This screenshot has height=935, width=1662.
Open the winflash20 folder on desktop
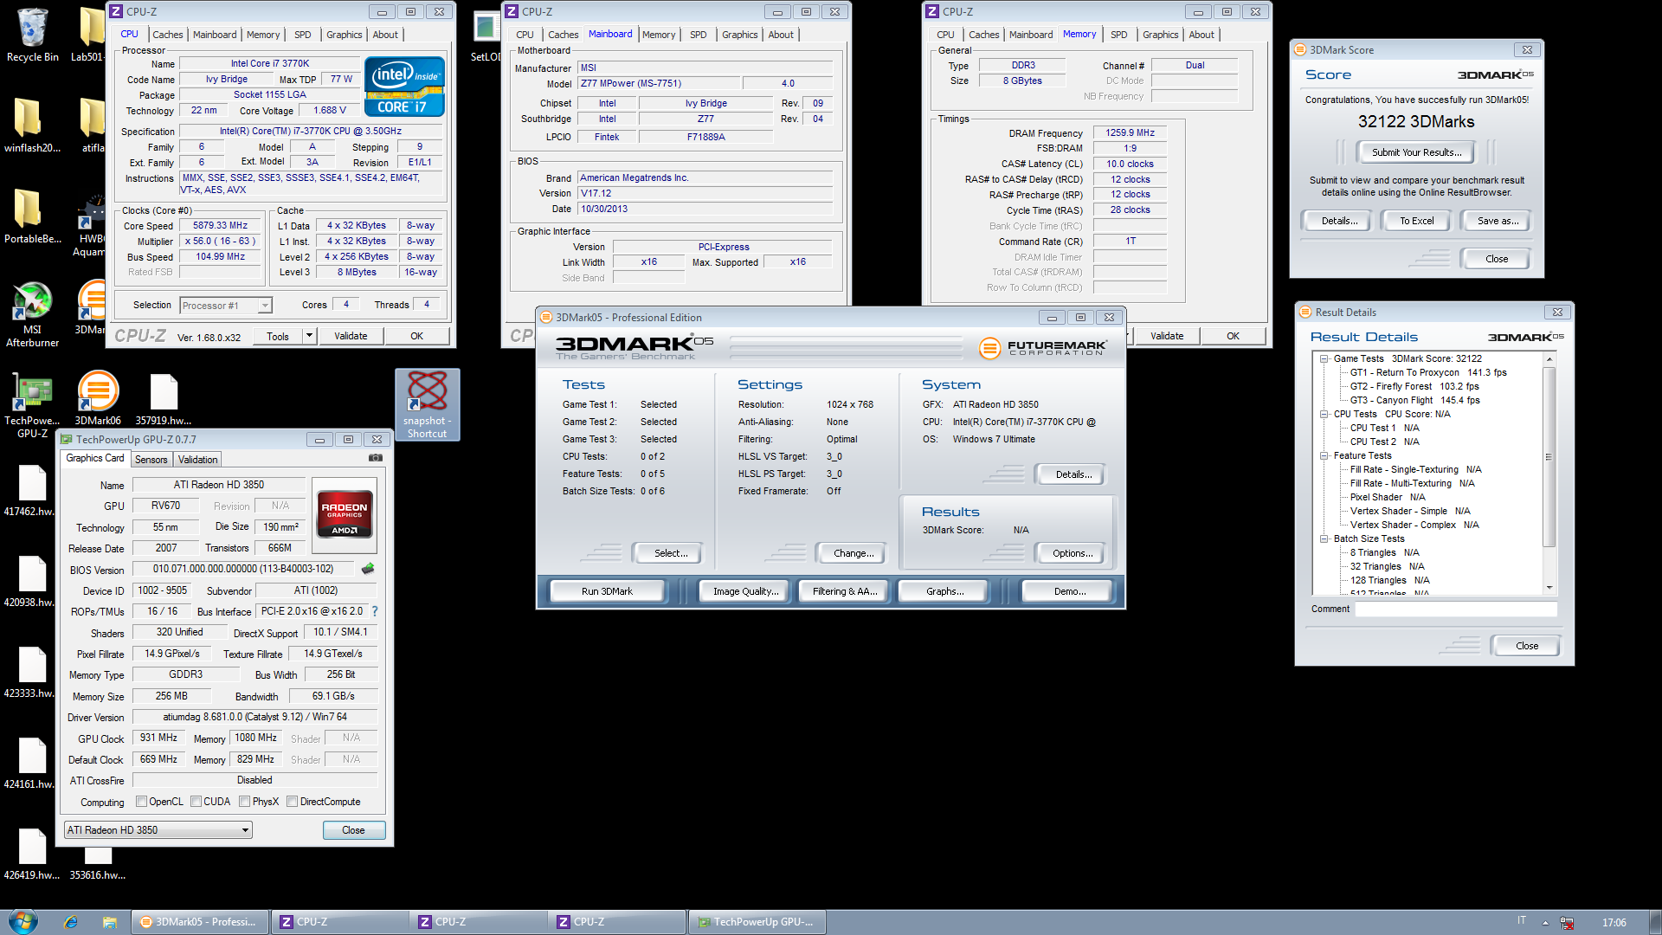32,126
